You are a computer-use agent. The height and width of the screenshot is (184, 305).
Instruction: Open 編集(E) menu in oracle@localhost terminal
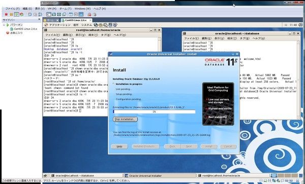coord(206,39)
